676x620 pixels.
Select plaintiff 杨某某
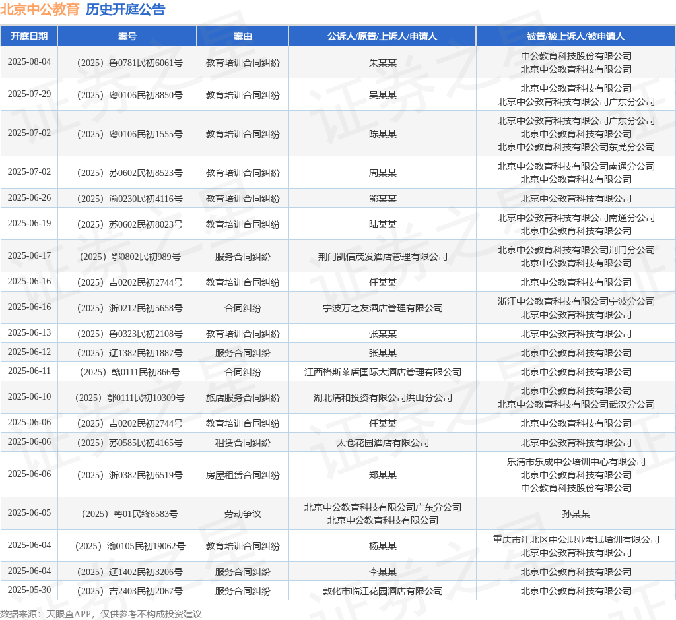(383, 546)
